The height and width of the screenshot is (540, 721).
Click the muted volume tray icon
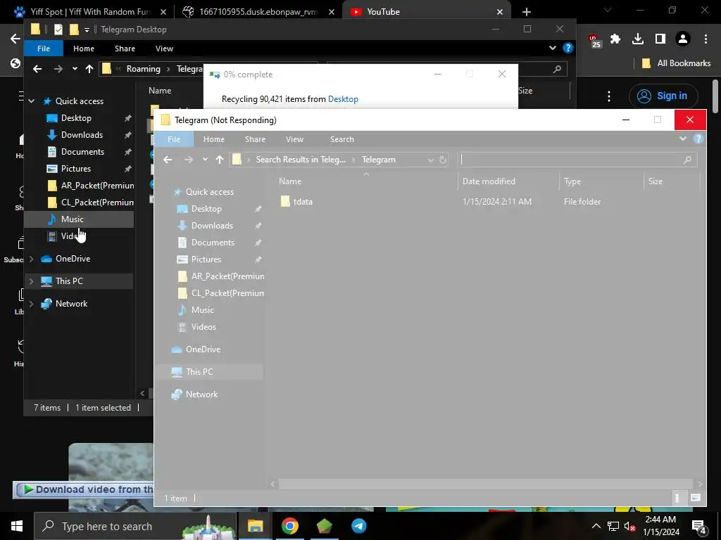click(629, 526)
